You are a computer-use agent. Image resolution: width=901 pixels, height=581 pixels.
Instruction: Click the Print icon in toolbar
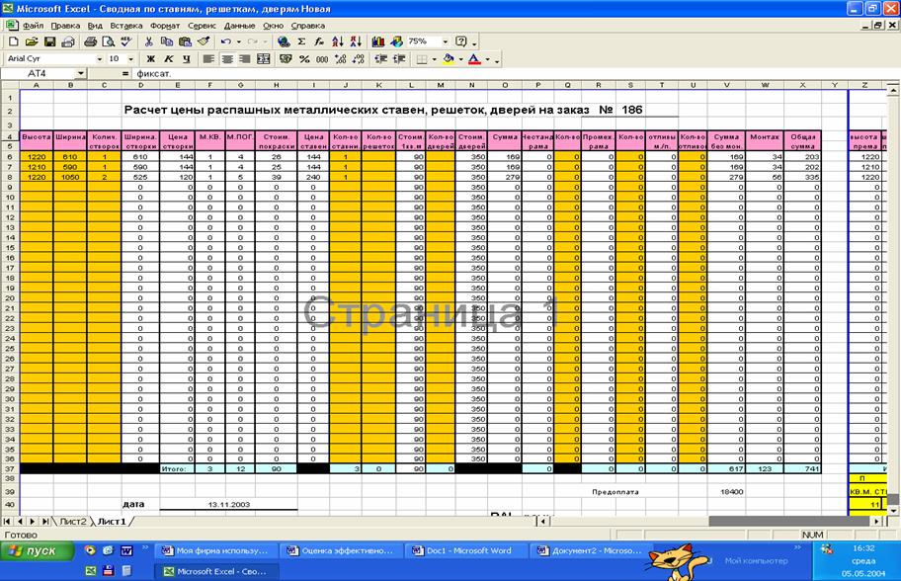tap(91, 42)
